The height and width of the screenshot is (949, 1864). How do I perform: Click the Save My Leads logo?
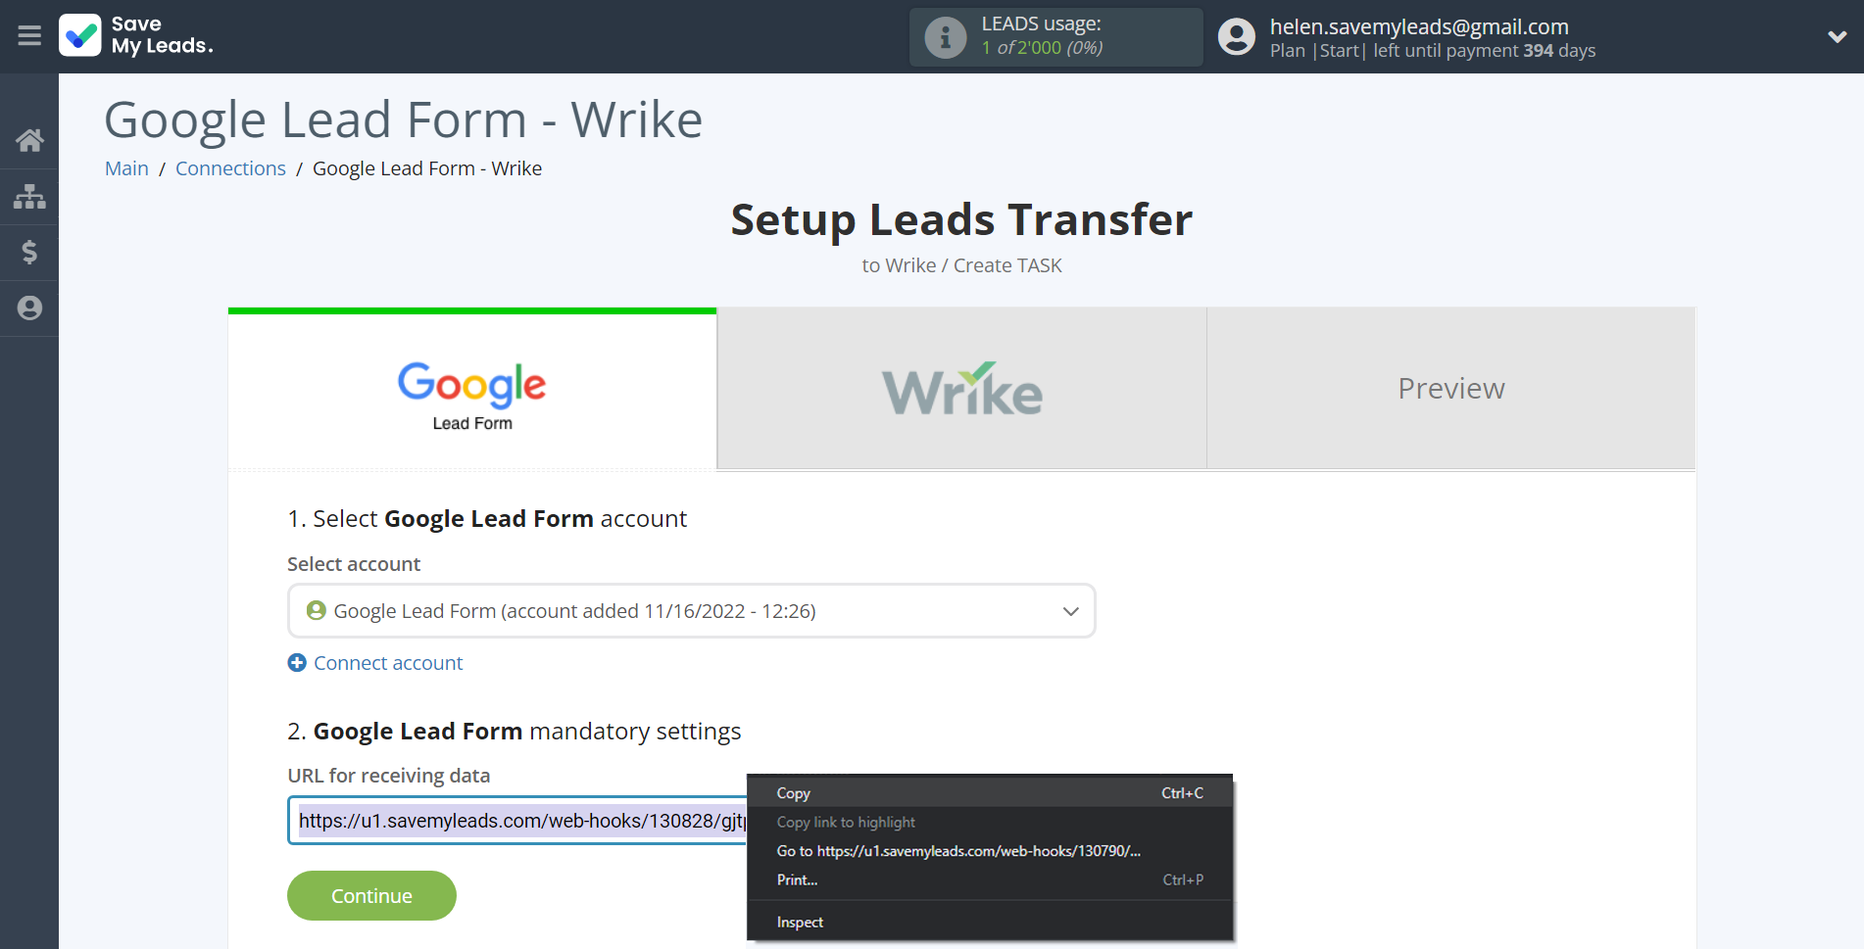click(x=136, y=35)
